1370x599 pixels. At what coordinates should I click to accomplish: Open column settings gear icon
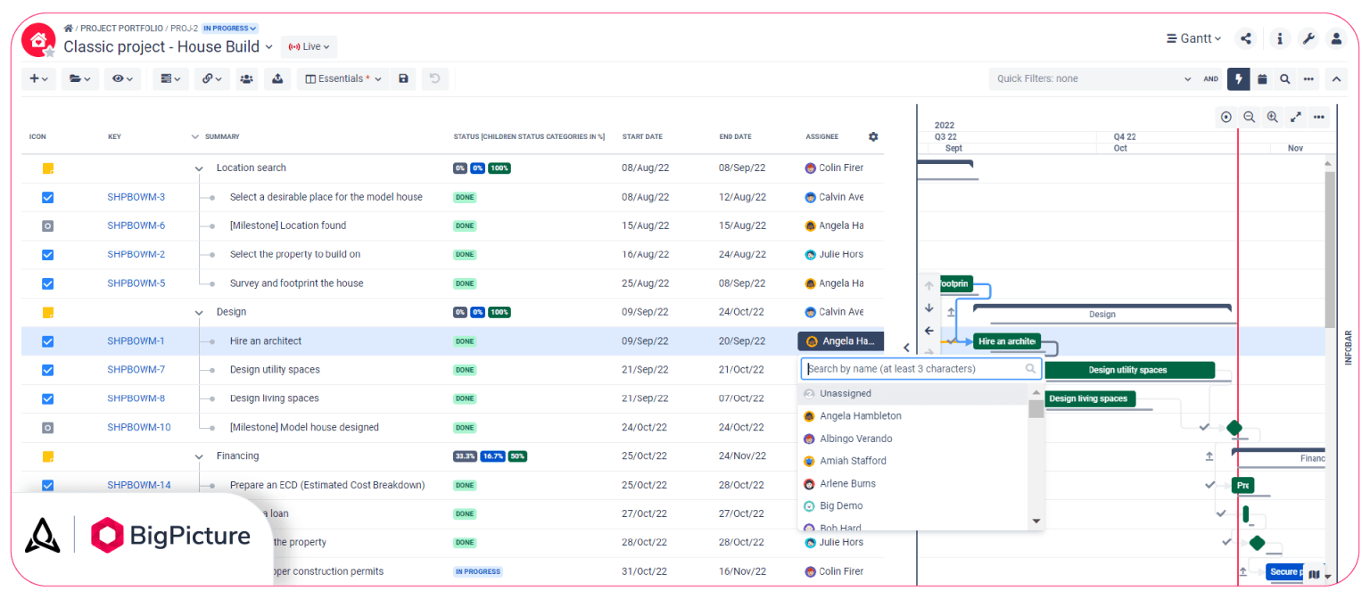click(873, 136)
